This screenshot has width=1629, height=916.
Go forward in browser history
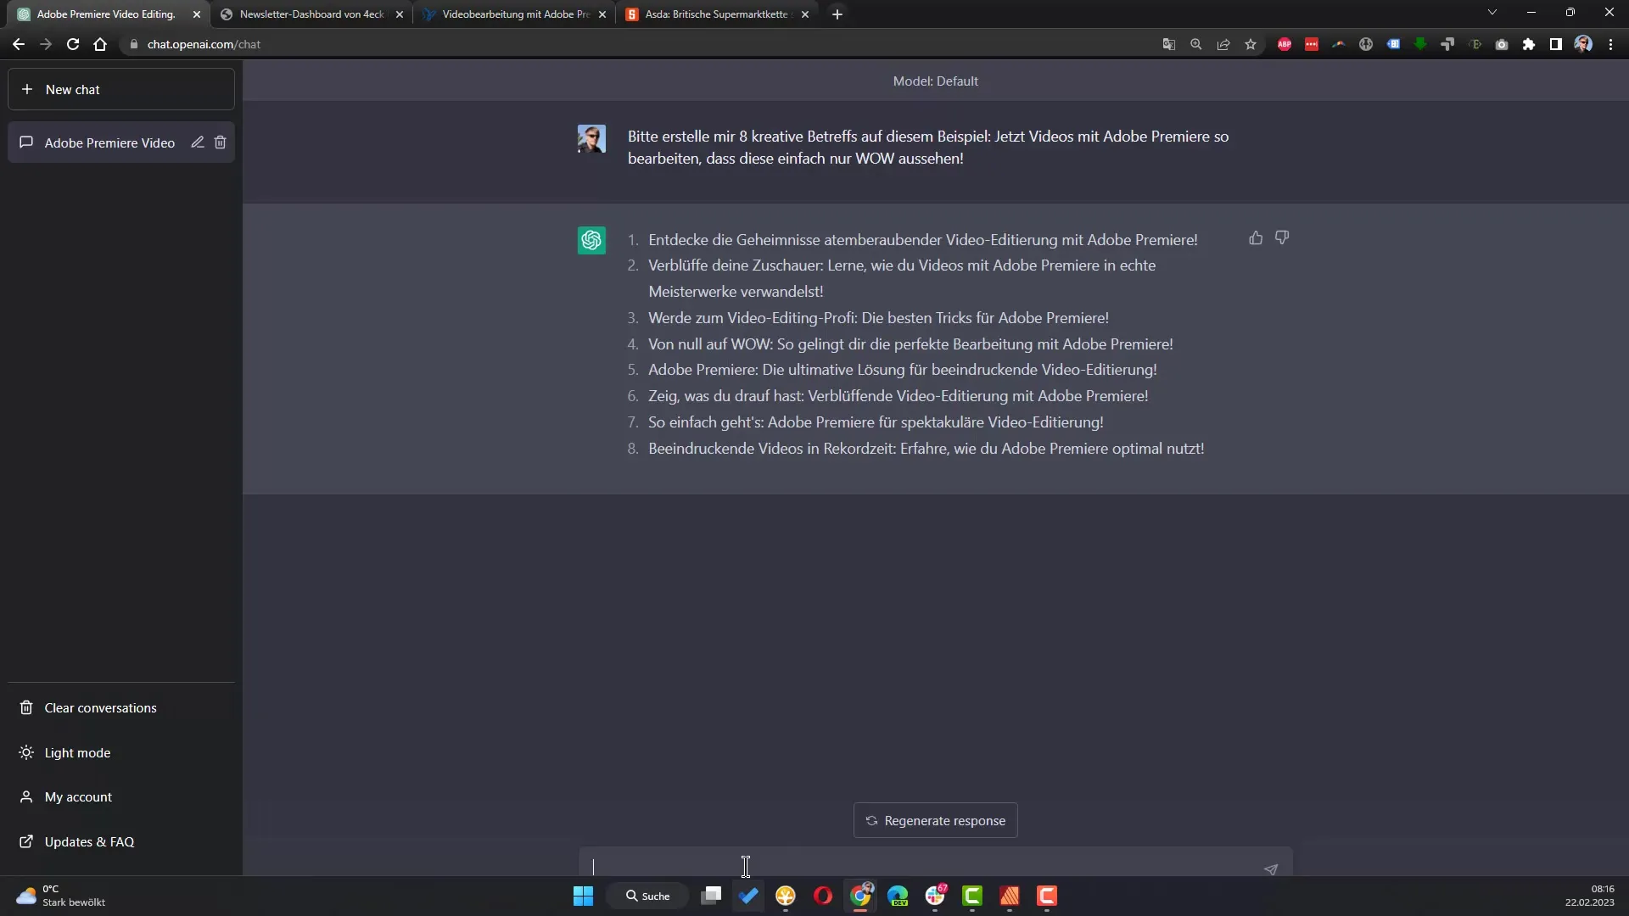pyautogui.click(x=46, y=44)
